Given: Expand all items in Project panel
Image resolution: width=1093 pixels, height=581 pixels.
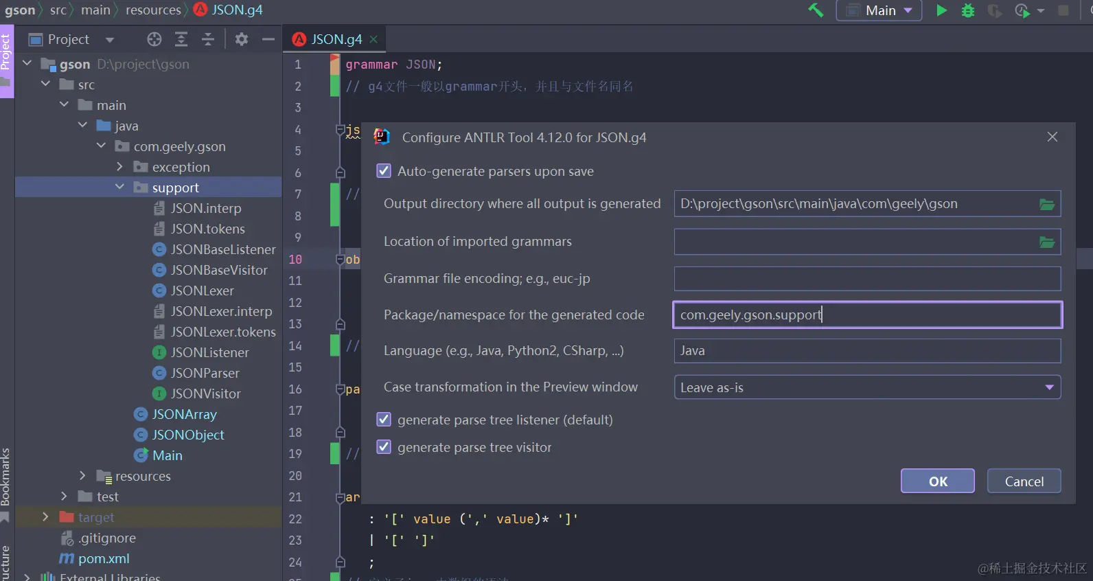Looking at the screenshot, I should [181, 39].
